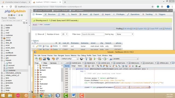The height and width of the screenshot is (98, 175).
Task: Delete the CS001 row
Action: coord(54,46)
